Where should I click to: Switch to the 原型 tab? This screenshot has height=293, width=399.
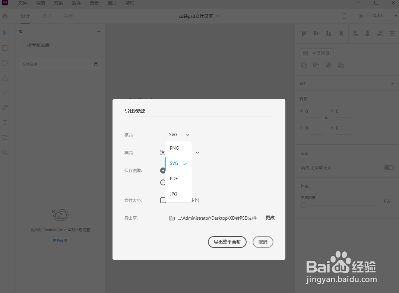[47, 16]
